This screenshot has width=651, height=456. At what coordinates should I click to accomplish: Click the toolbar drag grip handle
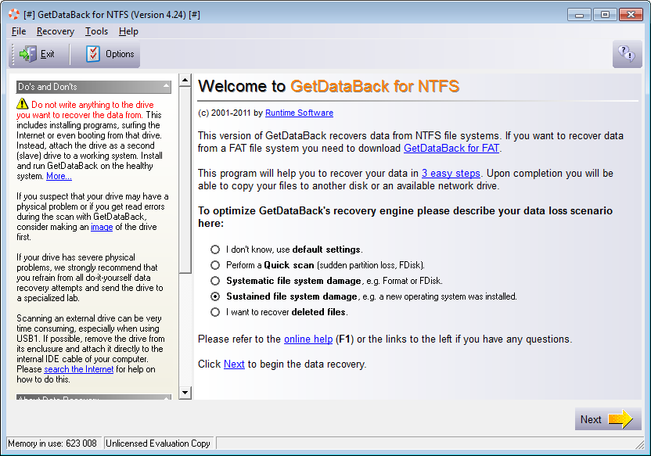pyautogui.click(x=13, y=54)
